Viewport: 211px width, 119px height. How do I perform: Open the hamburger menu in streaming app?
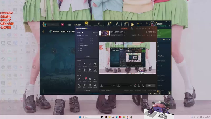[146, 29]
